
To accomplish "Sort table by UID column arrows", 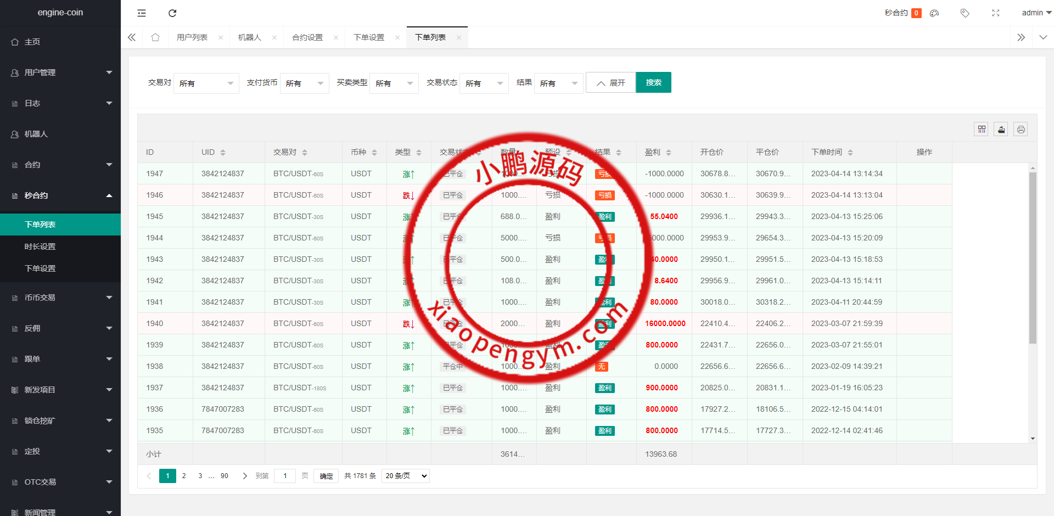I will [223, 153].
